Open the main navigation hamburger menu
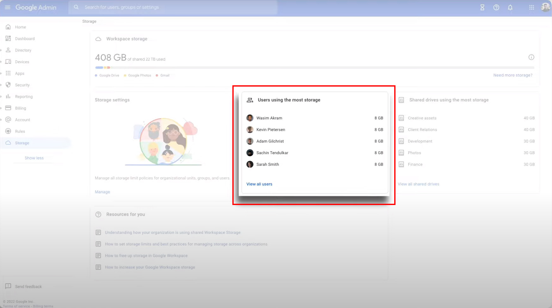 coord(8,7)
